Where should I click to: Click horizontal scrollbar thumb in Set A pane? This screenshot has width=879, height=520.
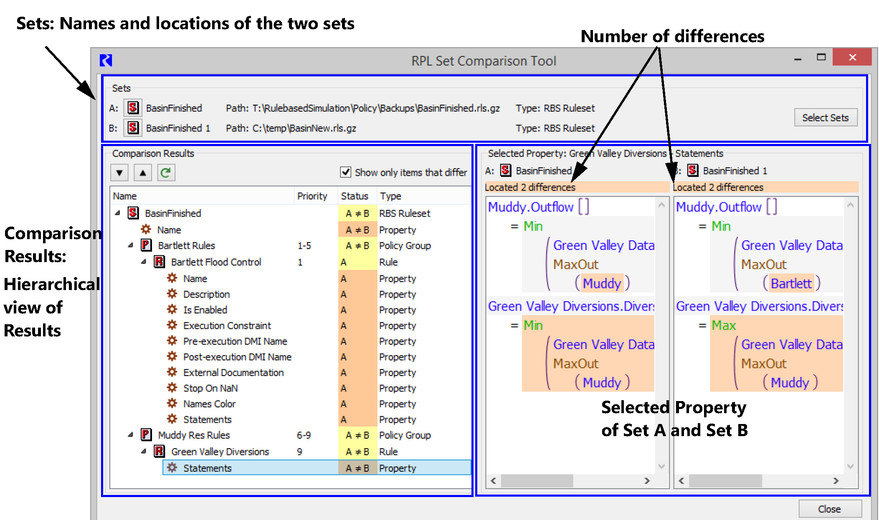[x=537, y=481]
